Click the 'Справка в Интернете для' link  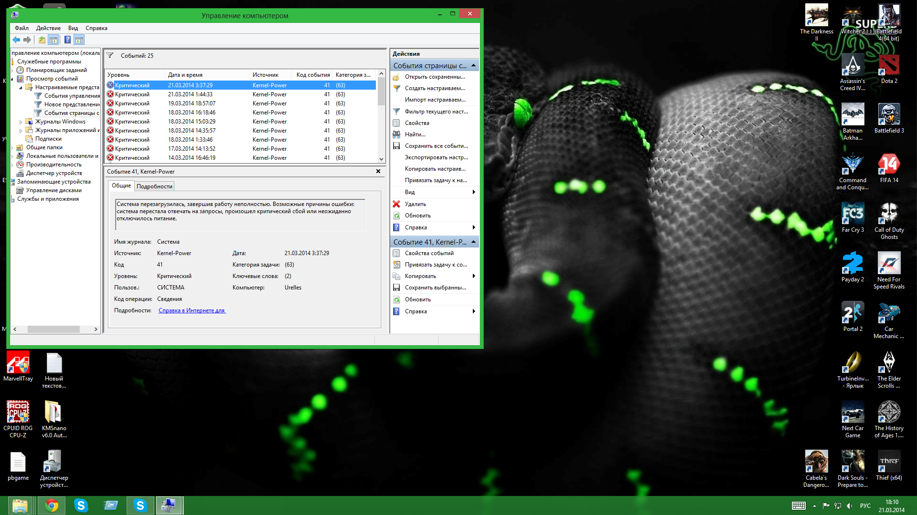(192, 310)
